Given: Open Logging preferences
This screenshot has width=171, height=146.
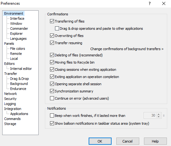Looking at the screenshot, I should click(10, 104).
